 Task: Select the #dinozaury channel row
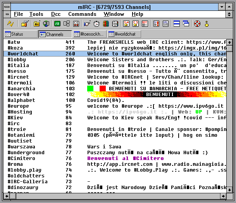click(x=115, y=188)
